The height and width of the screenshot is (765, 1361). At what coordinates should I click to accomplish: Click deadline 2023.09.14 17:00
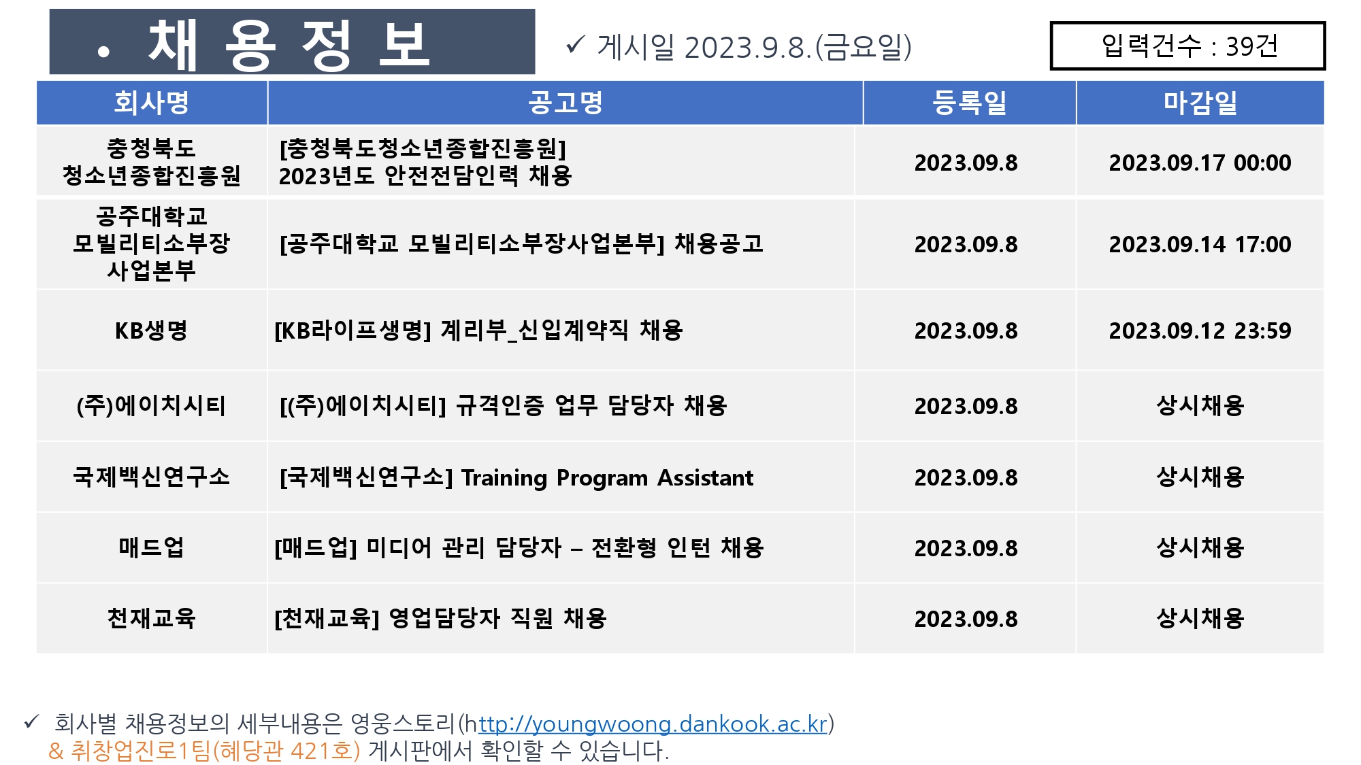pos(1200,245)
